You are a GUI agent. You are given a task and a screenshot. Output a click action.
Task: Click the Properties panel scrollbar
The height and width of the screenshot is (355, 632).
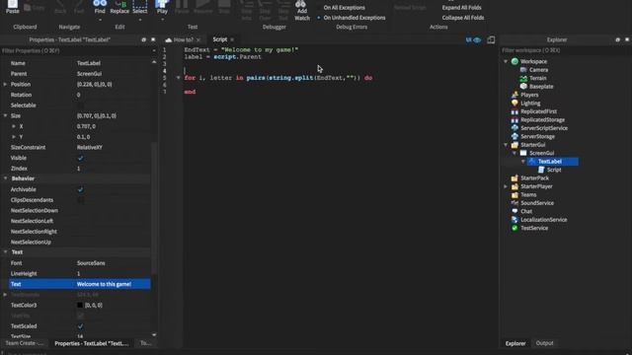pos(154,209)
